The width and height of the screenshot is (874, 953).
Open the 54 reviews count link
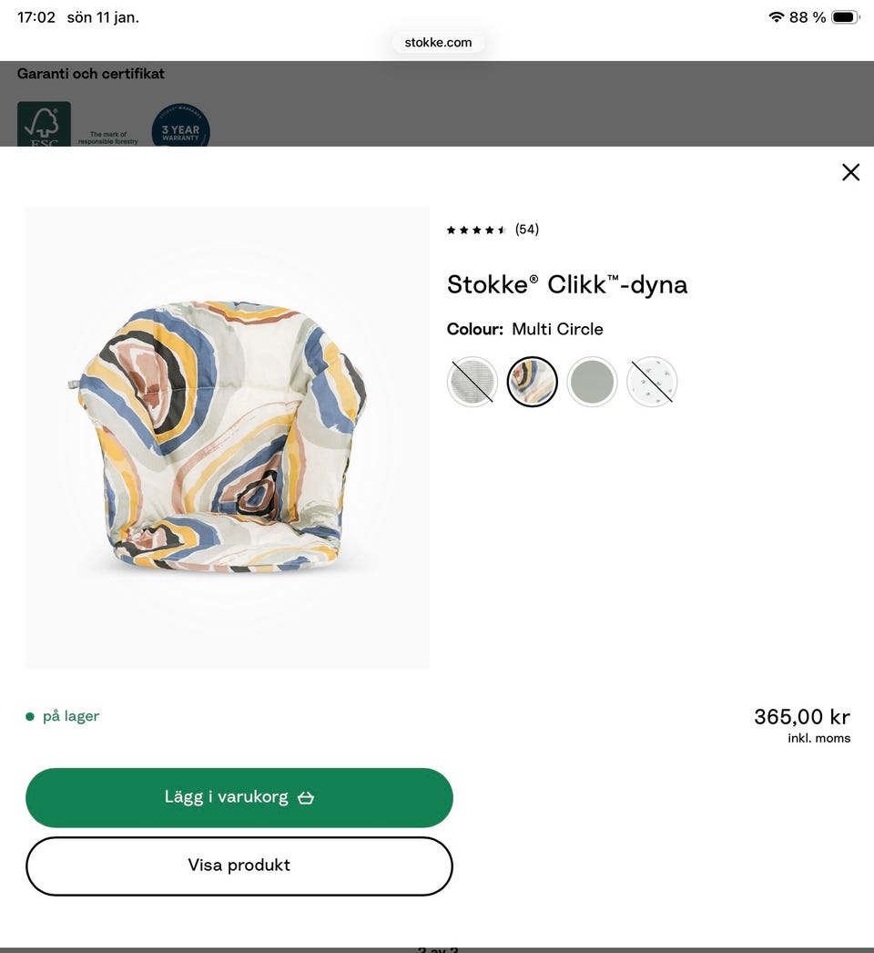tap(527, 230)
